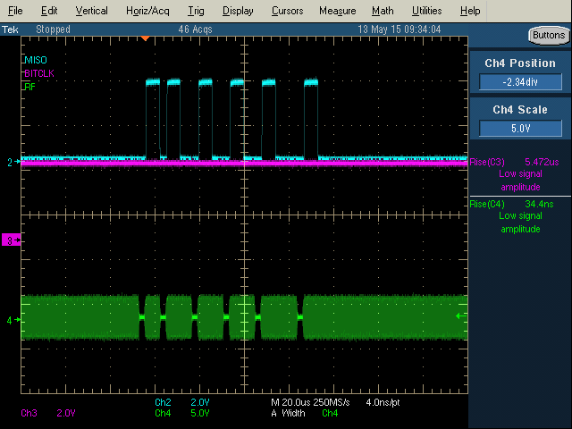Image resolution: width=572 pixels, height=429 pixels.
Task: Open the Utilities menu
Action: pos(427,11)
